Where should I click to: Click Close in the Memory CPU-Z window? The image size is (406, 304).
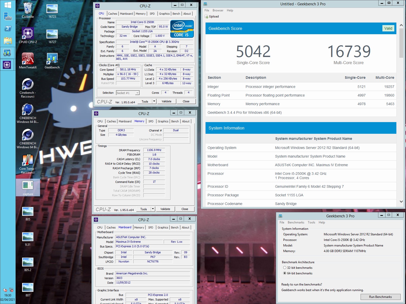(x=185, y=209)
